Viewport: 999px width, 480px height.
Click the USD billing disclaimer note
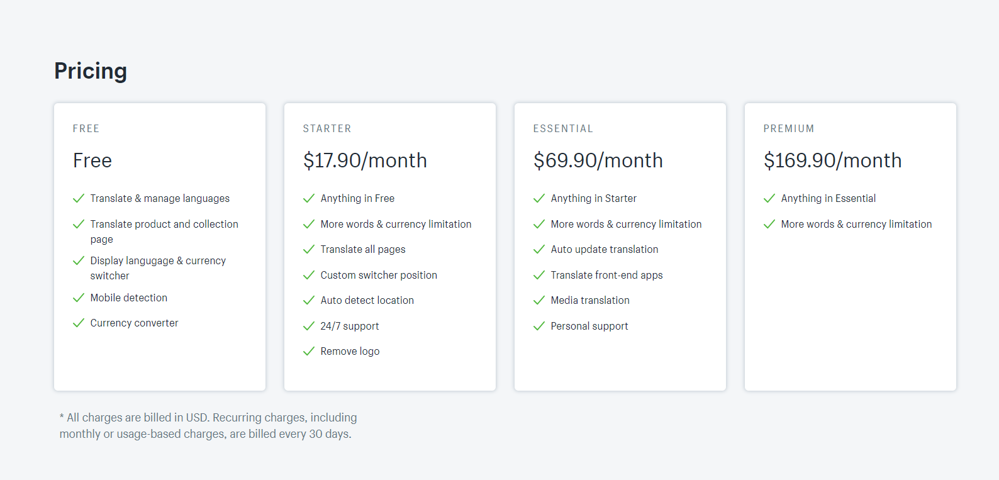tap(208, 426)
